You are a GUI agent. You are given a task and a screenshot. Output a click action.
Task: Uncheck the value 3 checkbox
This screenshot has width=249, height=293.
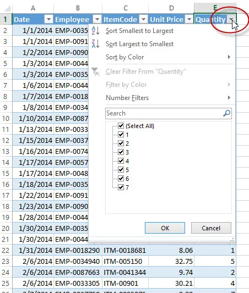coord(121,152)
